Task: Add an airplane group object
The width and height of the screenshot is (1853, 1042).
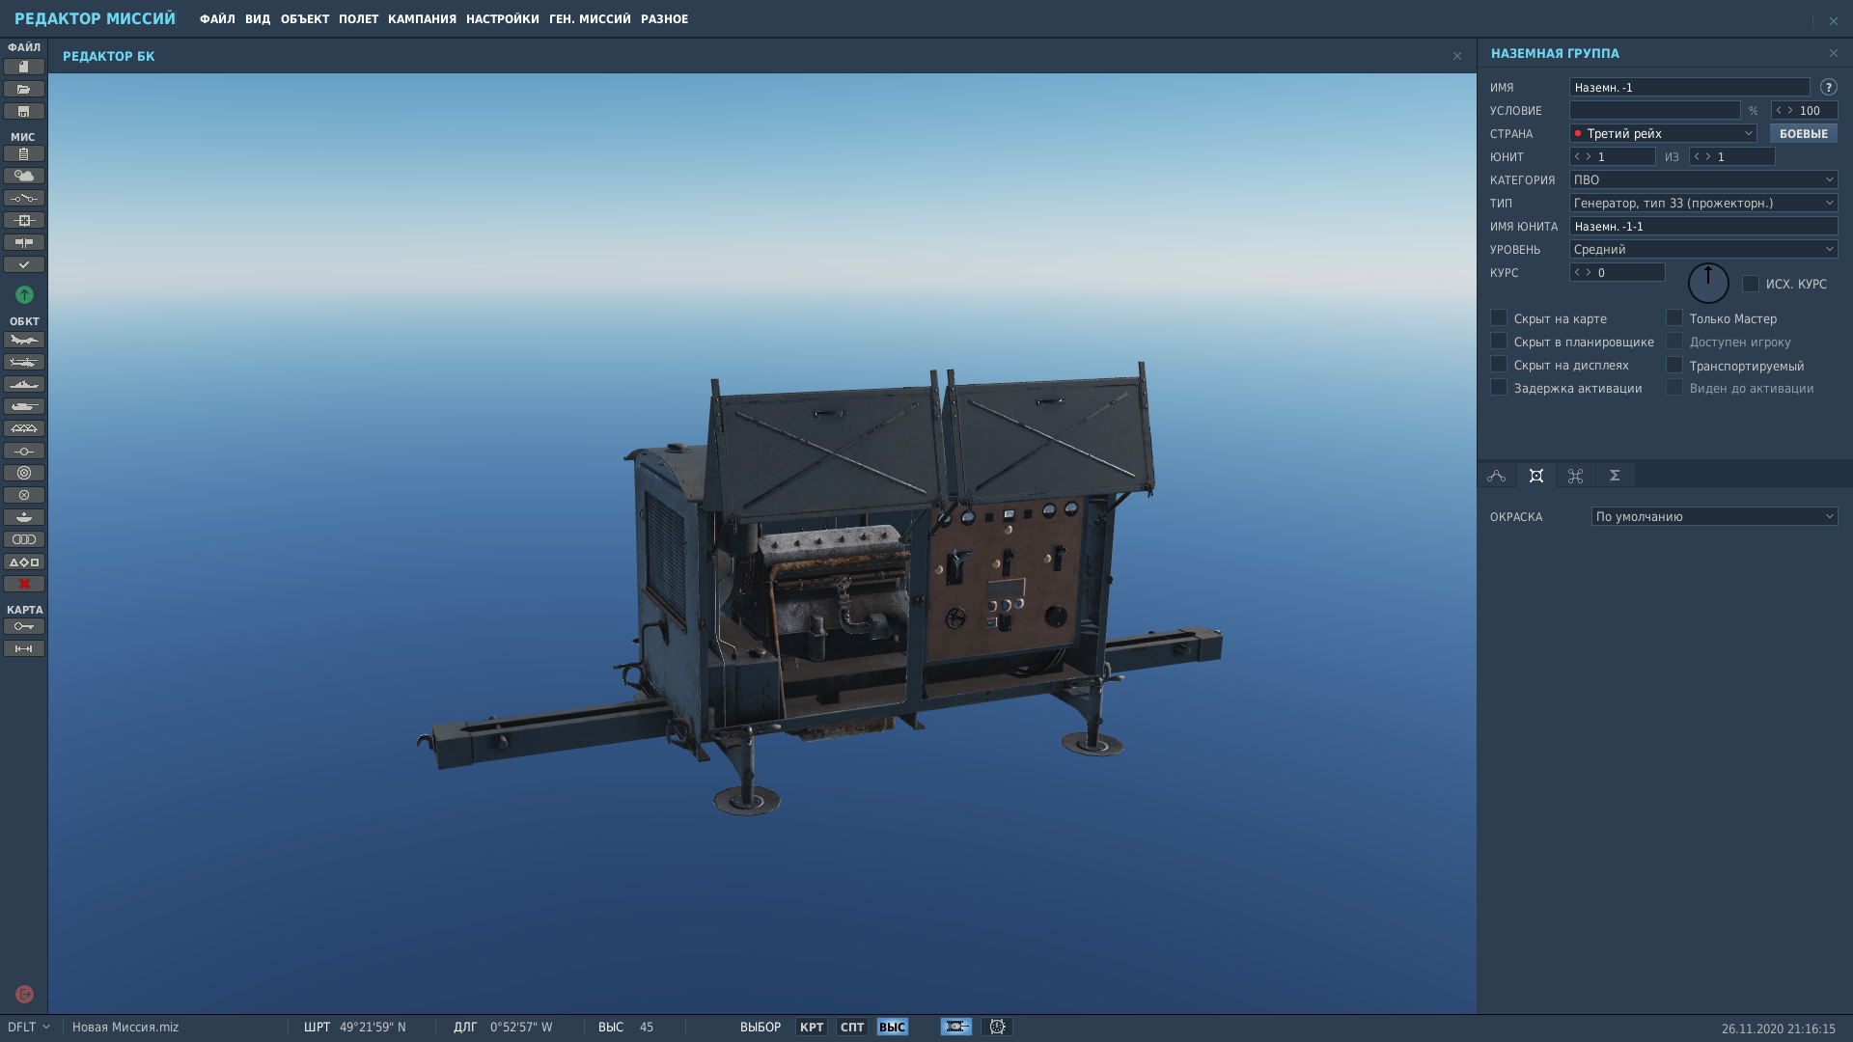Action: click(x=24, y=340)
